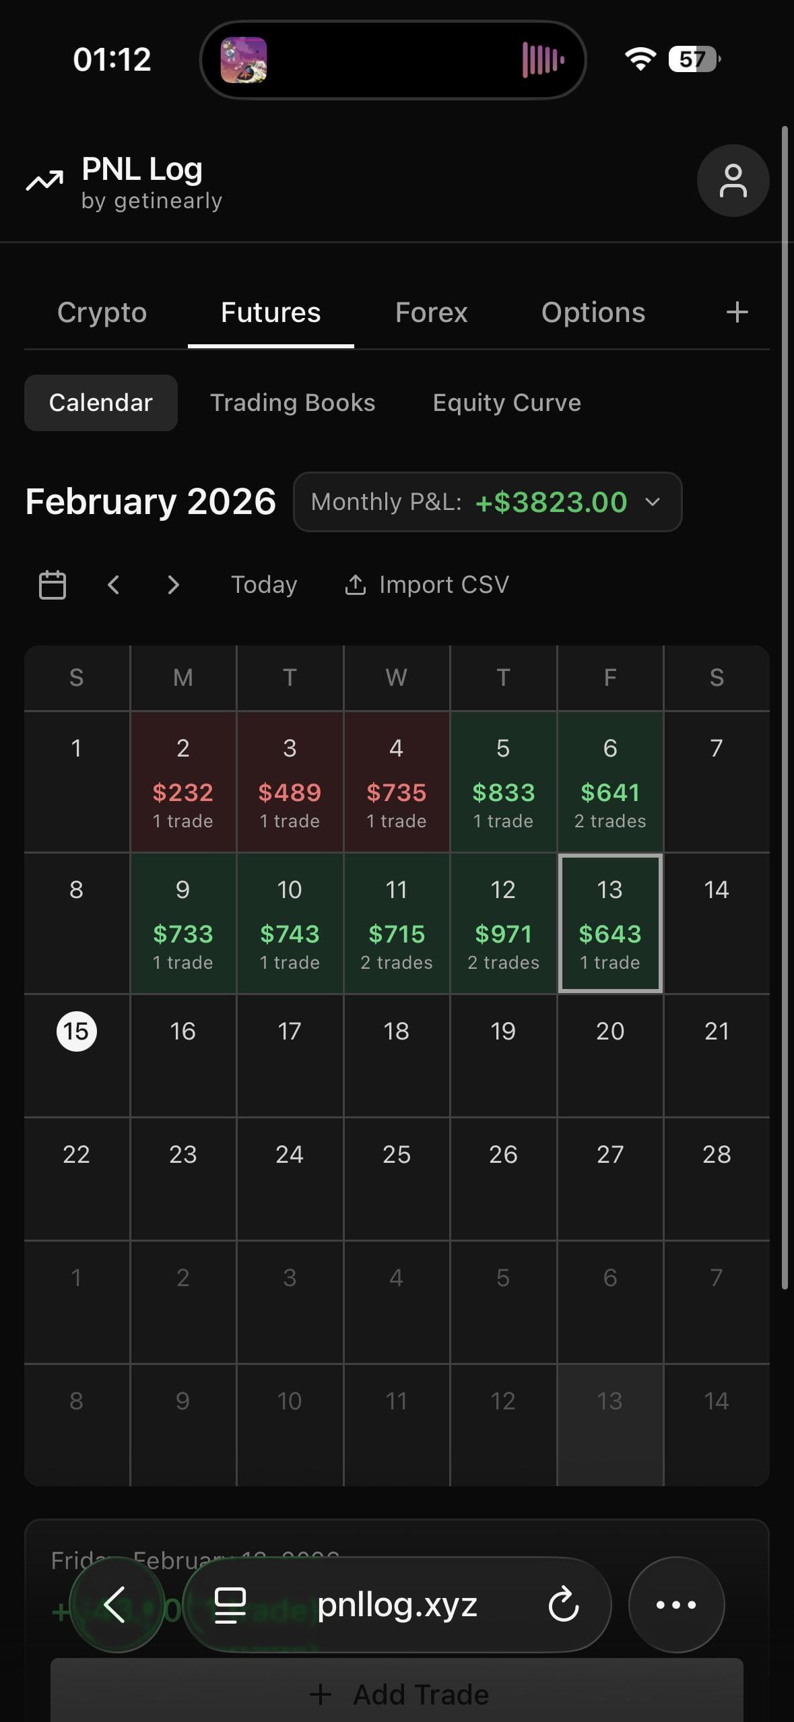Viewport: 794px width, 1722px height.
Task: Open the Trading Books view
Action: [292, 403]
